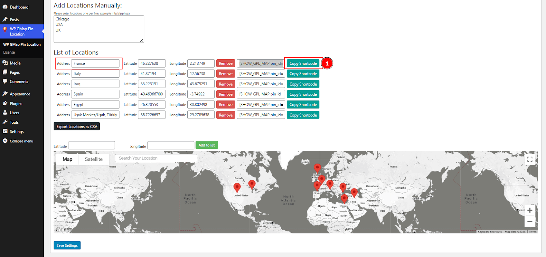
Task: Click the map pin near Chicago
Action: 252,185
